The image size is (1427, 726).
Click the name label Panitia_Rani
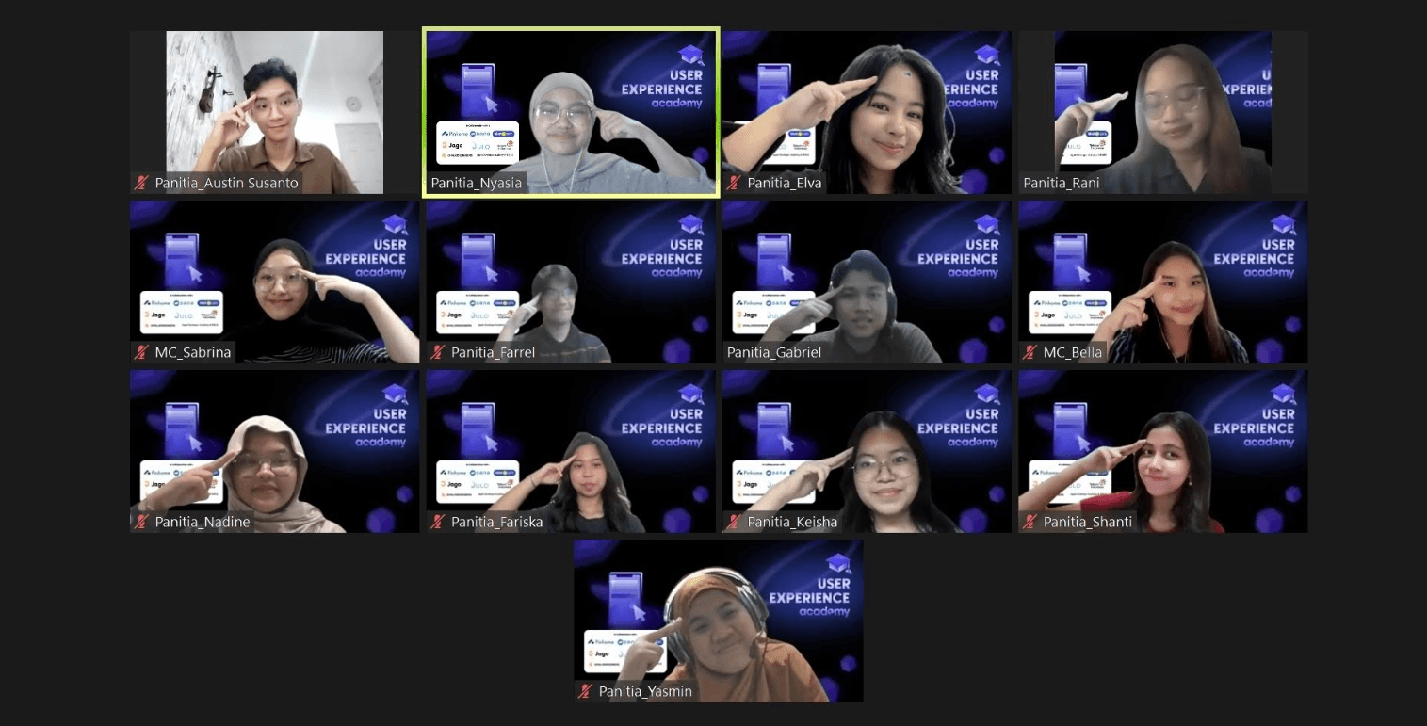1062,183
